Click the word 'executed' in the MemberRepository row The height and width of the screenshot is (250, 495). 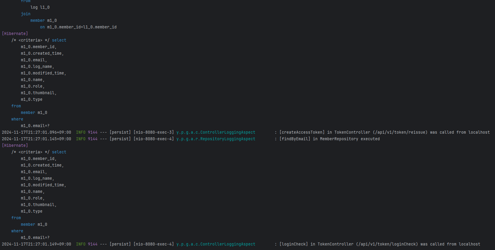[x=370, y=139]
